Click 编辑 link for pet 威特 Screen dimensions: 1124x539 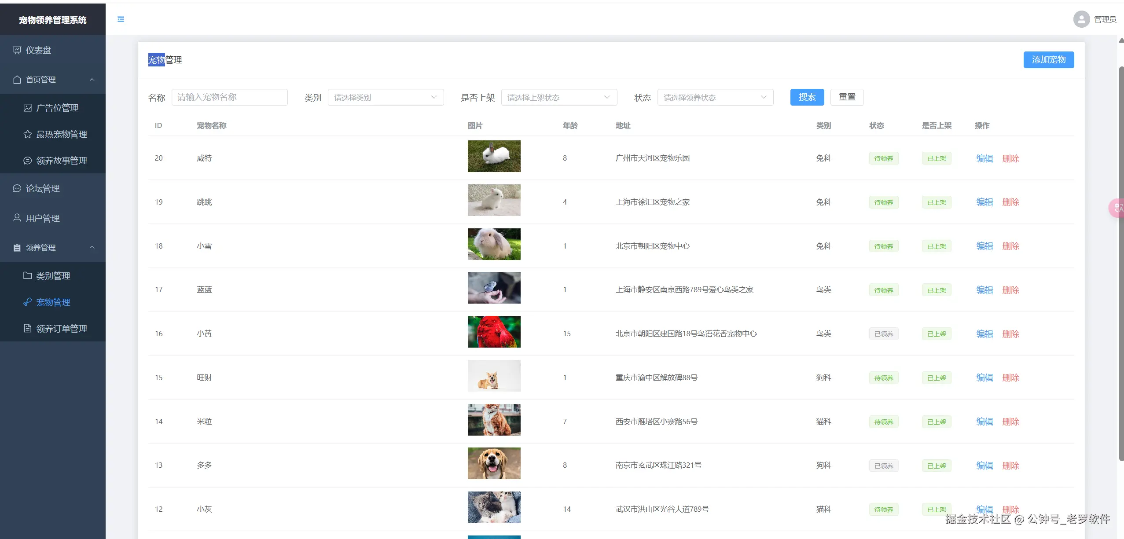pyautogui.click(x=984, y=158)
